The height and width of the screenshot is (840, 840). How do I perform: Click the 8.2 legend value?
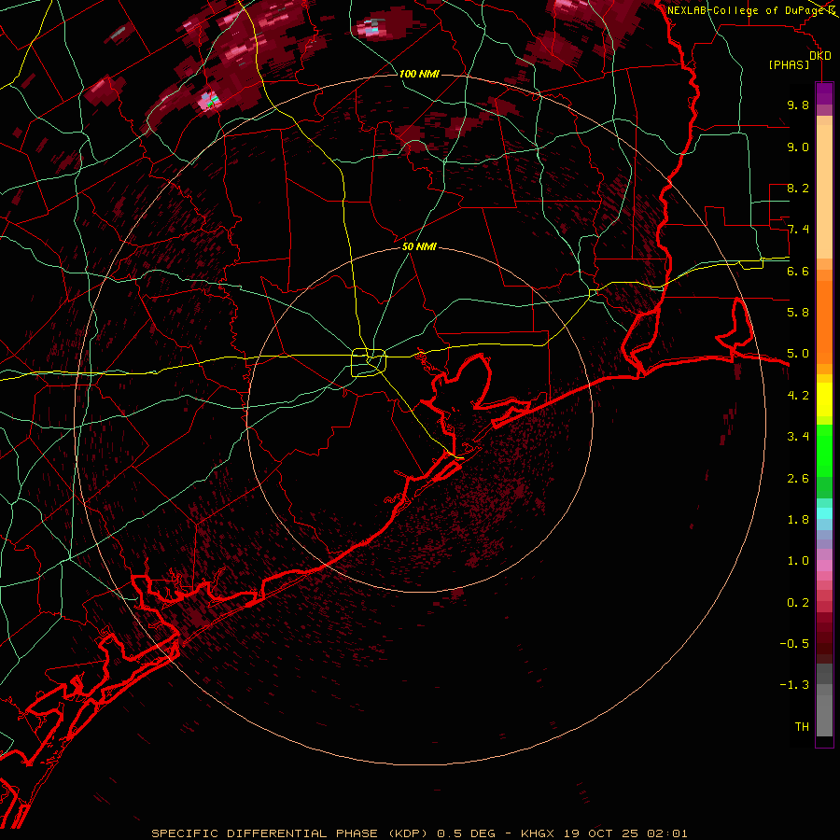pos(798,189)
